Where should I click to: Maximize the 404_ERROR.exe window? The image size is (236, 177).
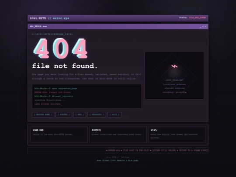tap(203, 27)
